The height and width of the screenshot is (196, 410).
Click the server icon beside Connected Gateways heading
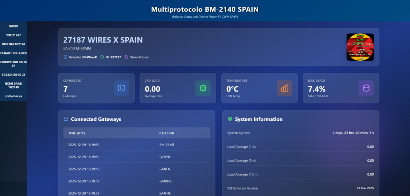click(x=66, y=119)
